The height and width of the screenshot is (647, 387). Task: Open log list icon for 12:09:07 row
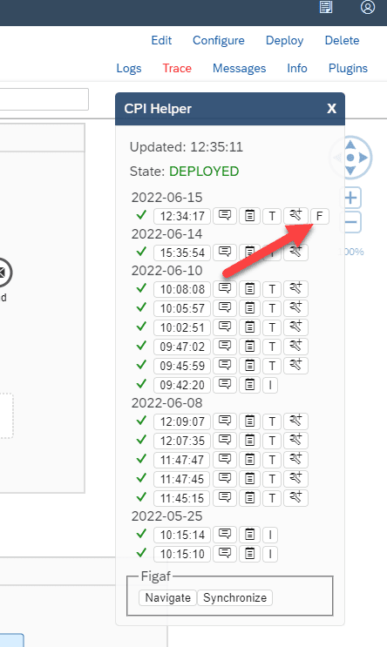[x=249, y=421]
